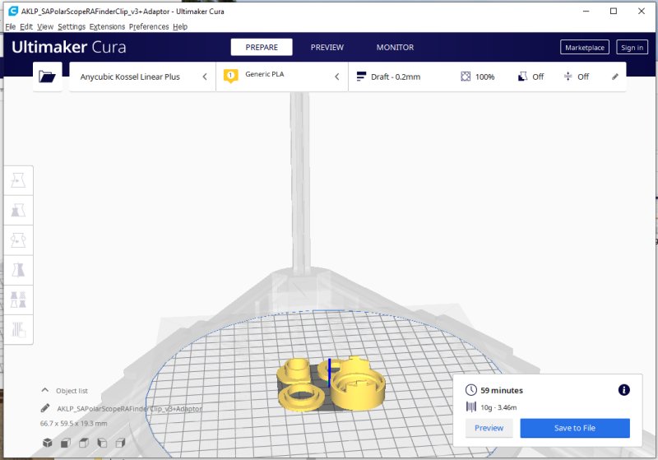Image resolution: width=658 pixels, height=460 pixels.
Task: Switch to front view cube icon
Action: (x=66, y=443)
